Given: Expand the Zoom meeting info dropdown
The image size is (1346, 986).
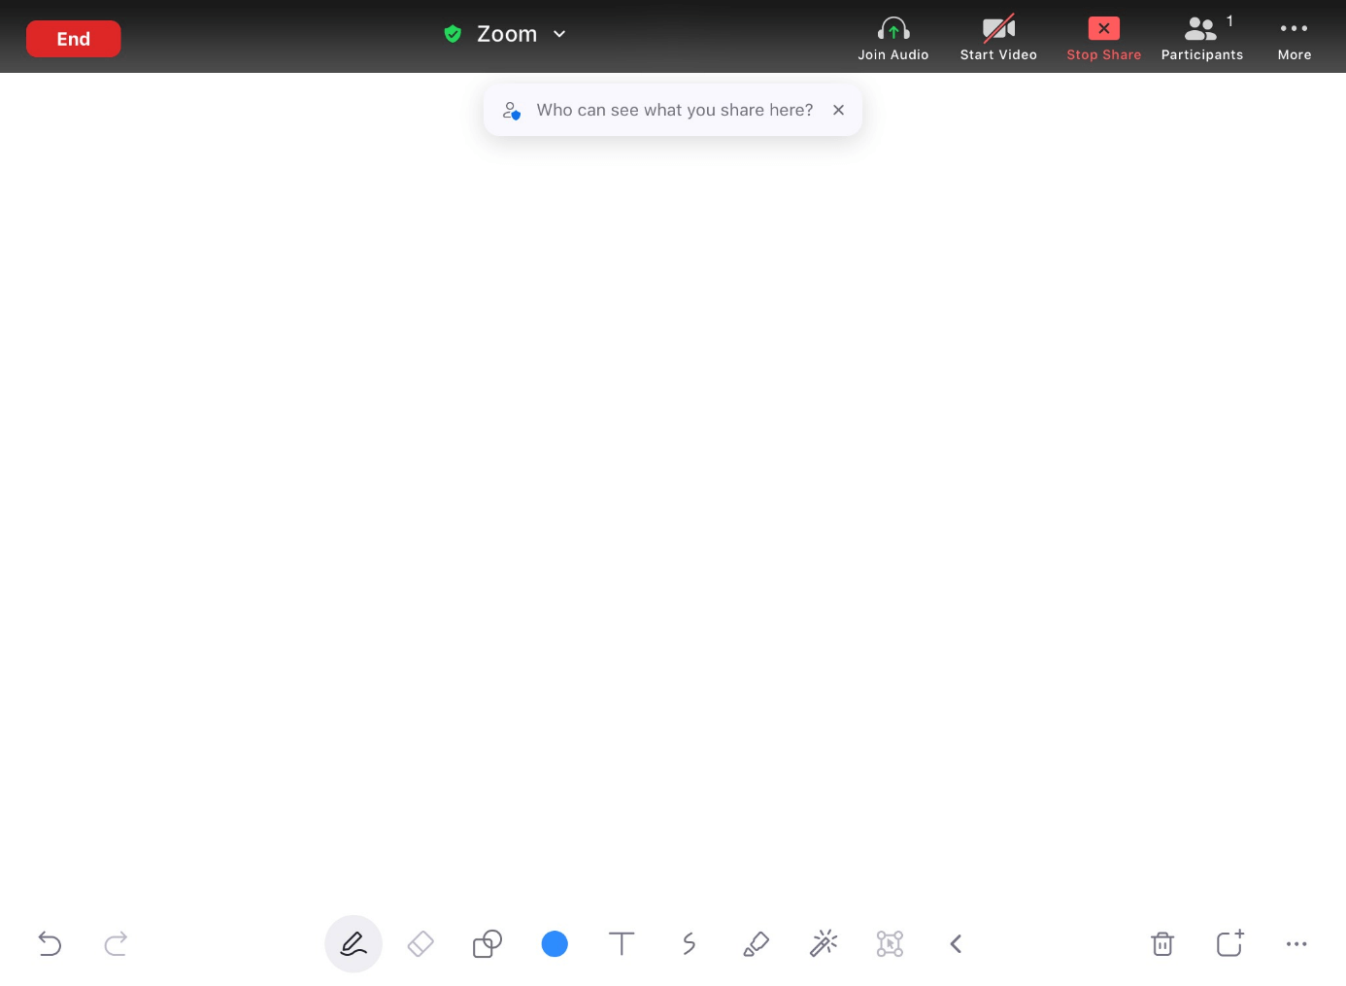Looking at the screenshot, I should [x=559, y=34].
